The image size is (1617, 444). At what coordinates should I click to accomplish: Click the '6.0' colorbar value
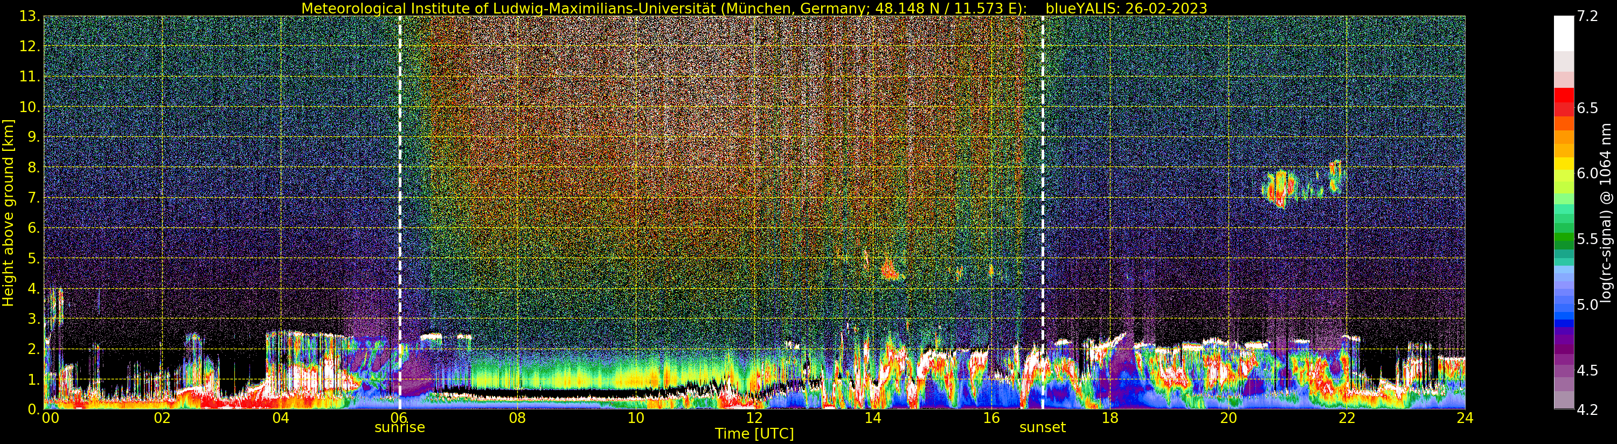1587,174
